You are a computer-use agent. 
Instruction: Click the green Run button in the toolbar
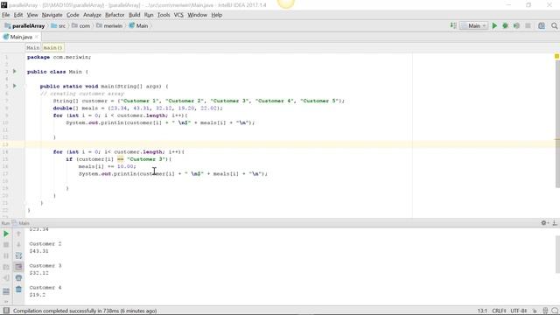pyautogui.click(x=494, y=25)
